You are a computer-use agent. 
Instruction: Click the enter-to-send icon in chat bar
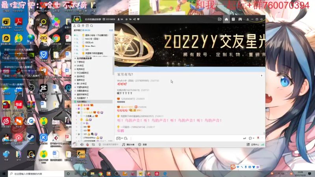point(245,138)
